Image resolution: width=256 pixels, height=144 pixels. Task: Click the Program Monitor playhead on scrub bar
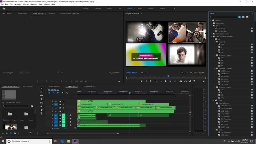point(168,76)
